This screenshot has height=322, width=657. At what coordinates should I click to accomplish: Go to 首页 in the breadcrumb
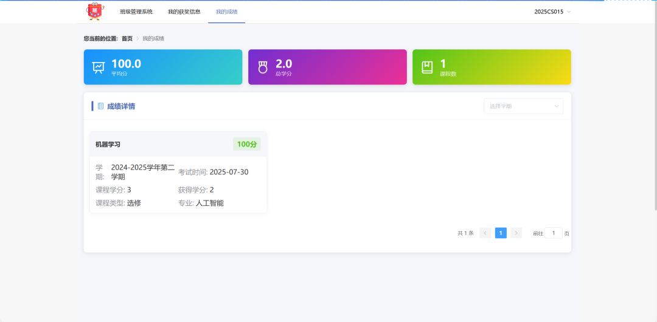click(127, 38)
